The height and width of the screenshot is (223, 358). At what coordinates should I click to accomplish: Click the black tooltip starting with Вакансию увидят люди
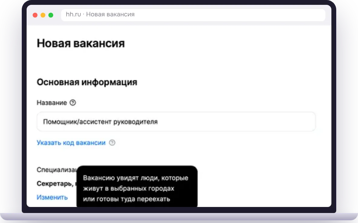[137, 186]
